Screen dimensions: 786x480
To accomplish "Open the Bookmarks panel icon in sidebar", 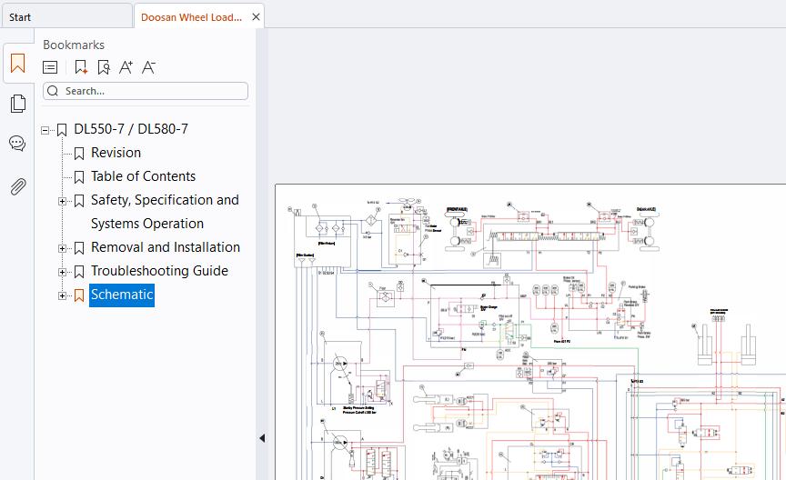I will coord(17,64).
